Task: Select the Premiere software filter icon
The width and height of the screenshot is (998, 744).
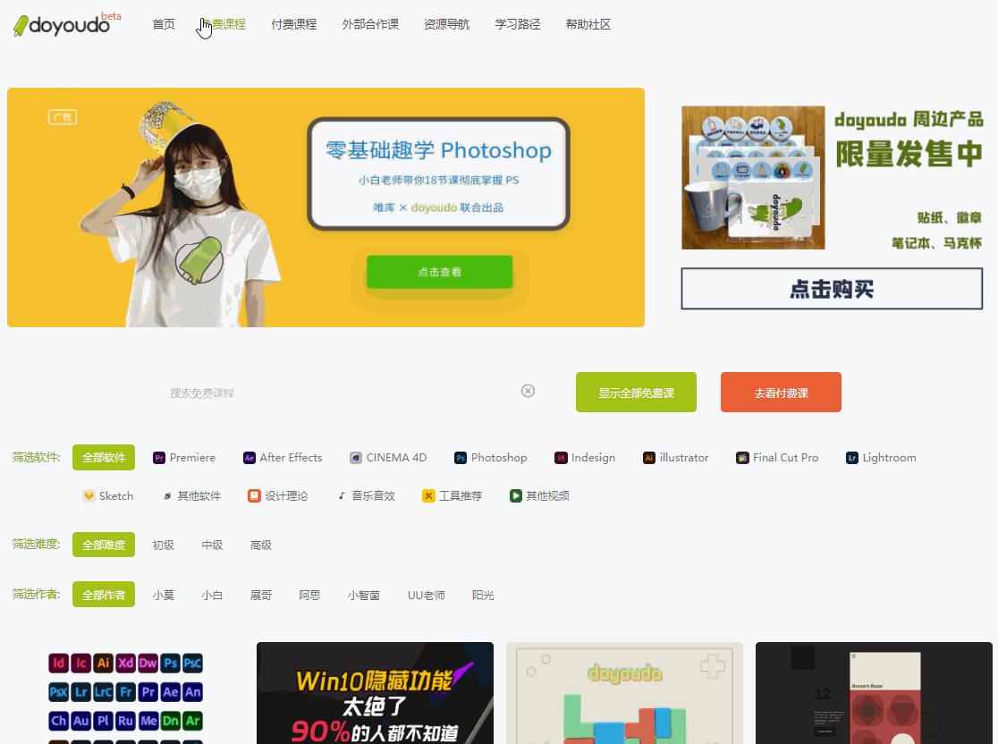Action: (159, 457)
